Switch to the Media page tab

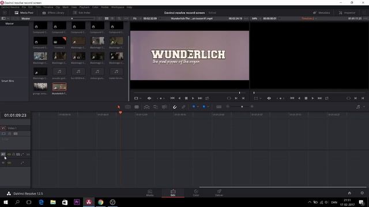[x=150, y=193]
